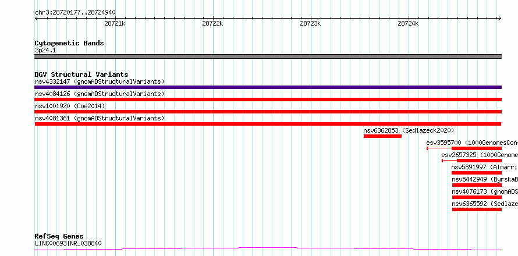Select the red bar under nsv4081361
518x256 pixels.
[x=268, y=124]
